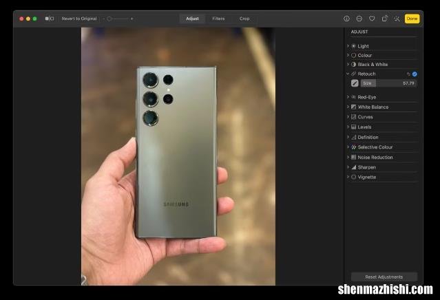440x300 pixels.
Task: Expand the Selective Colour section chevron
Action: point(348,147)
